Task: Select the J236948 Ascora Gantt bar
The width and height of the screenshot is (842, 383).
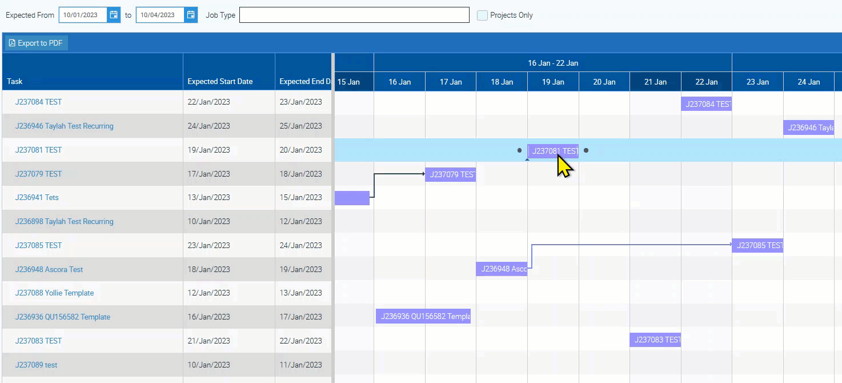Action: click(x=502, y=269)
